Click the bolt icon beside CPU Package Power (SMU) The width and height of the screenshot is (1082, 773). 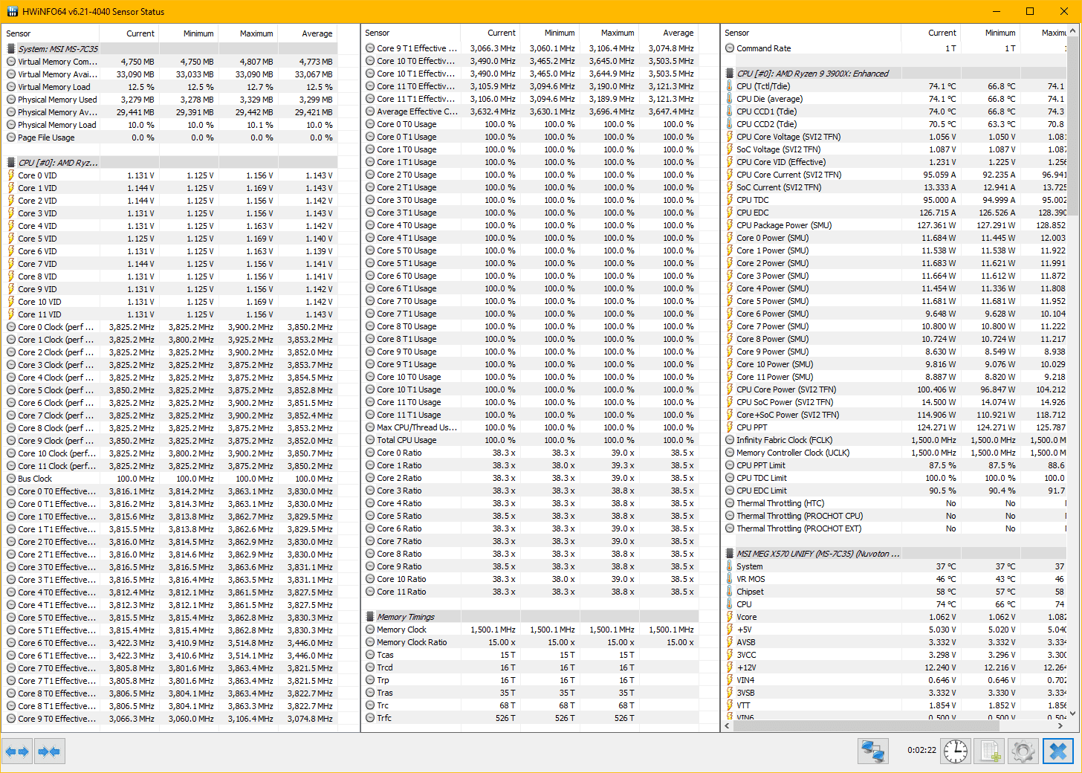[730, 225]
